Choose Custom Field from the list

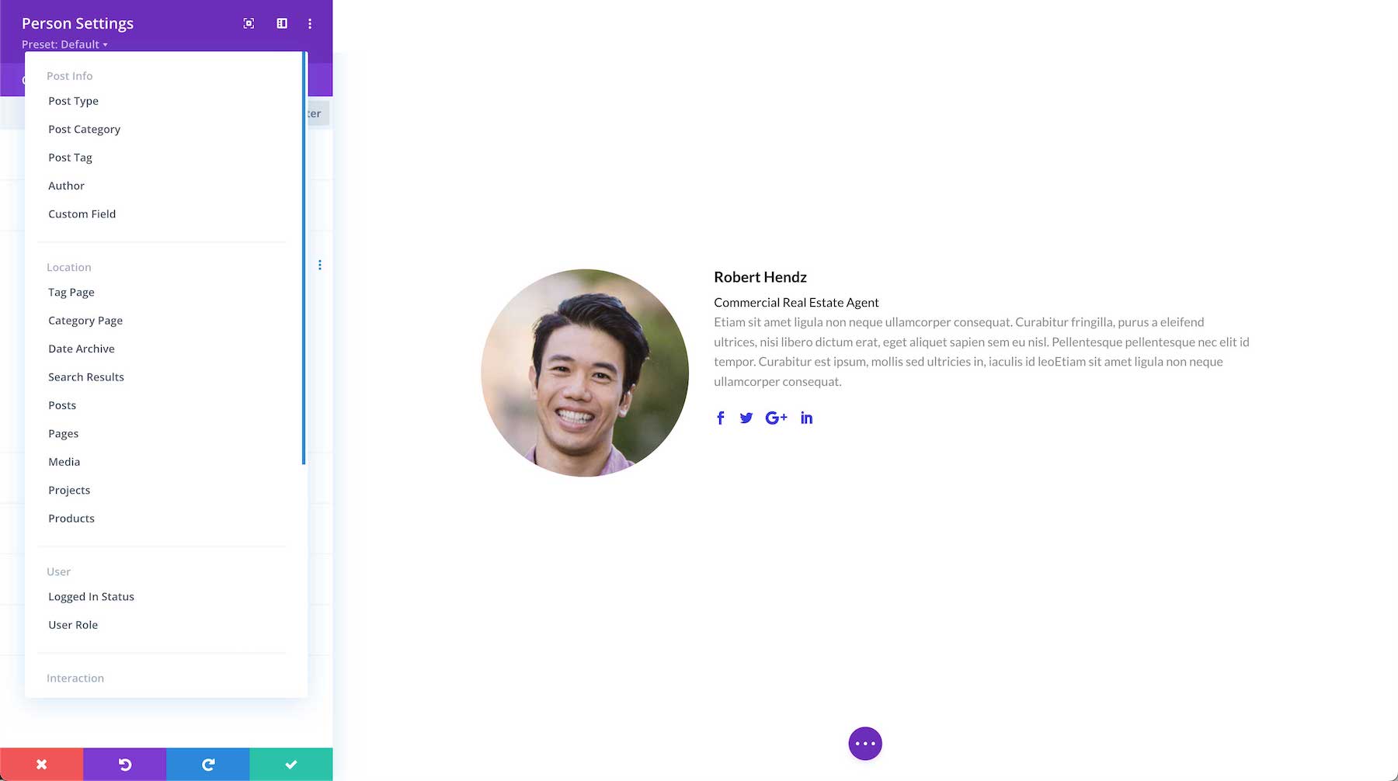[x=82, y=213]
